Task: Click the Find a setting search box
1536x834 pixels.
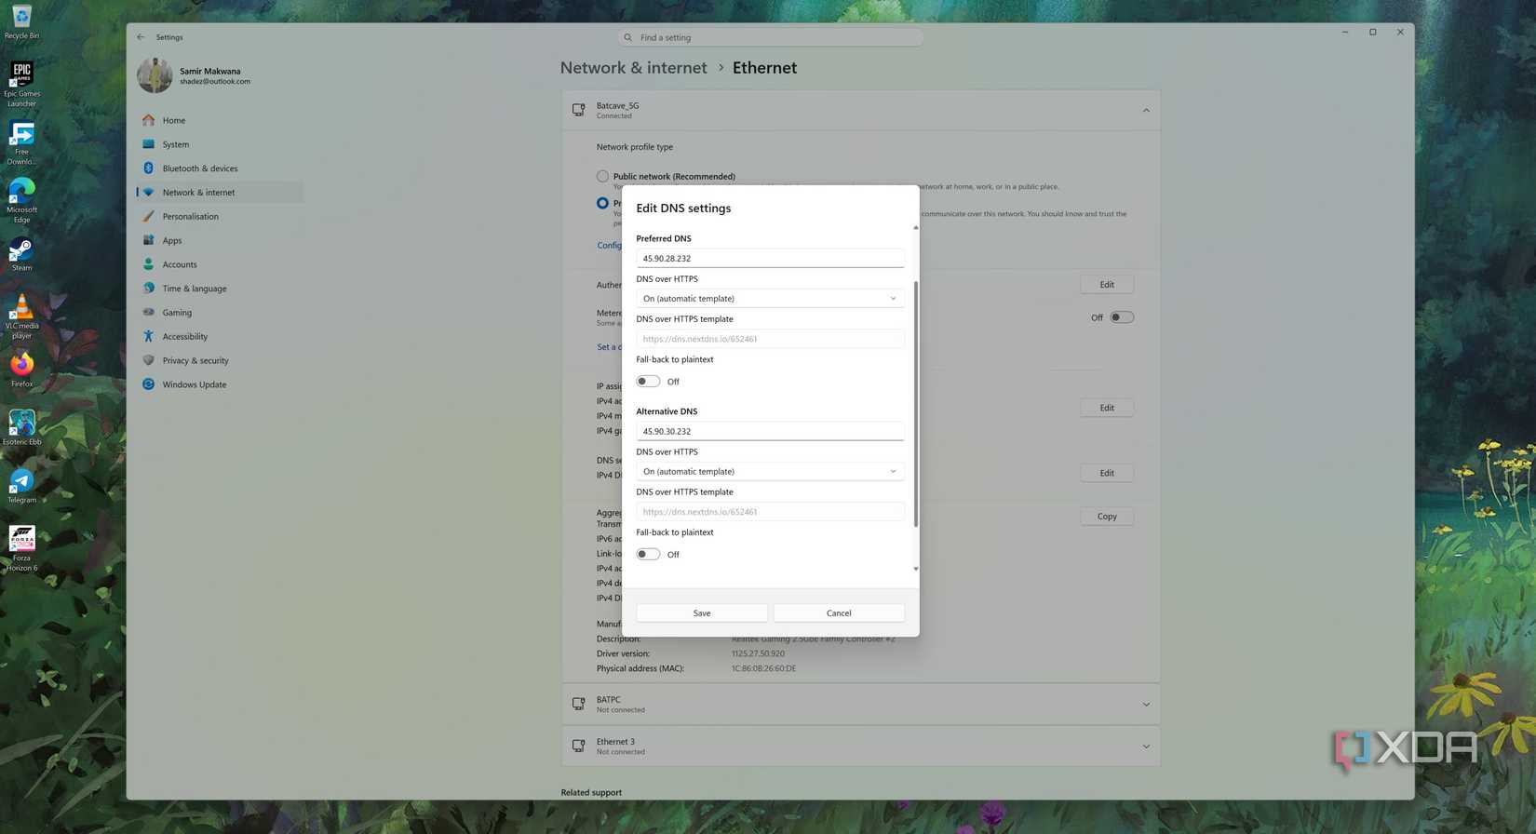Action: [770, 37]
